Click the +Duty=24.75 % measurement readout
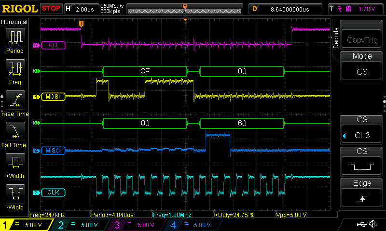 coord(245,215)
